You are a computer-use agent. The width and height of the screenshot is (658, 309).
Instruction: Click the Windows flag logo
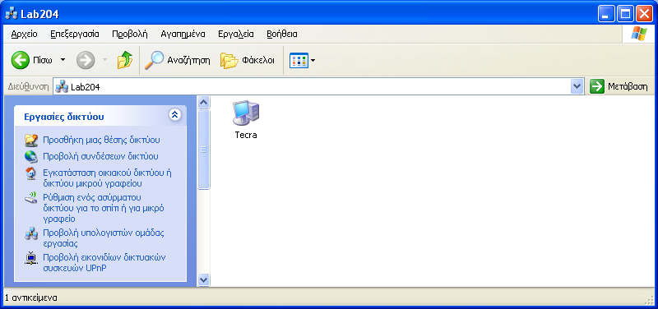pos(639,35)
